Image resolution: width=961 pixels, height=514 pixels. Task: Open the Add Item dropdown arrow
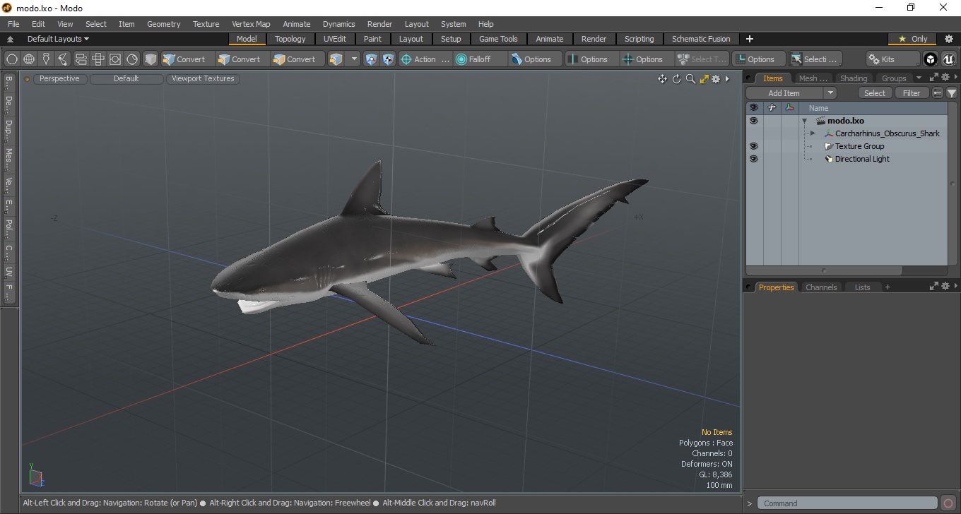click(830, 93)
